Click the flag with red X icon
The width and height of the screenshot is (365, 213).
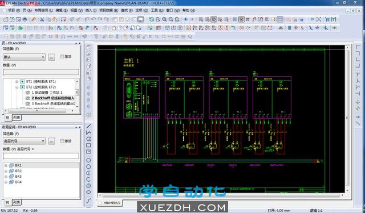click(x=95, y=28)
